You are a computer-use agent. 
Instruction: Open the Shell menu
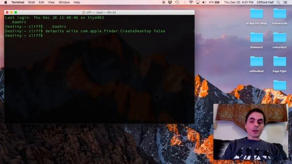pos(31,2)
